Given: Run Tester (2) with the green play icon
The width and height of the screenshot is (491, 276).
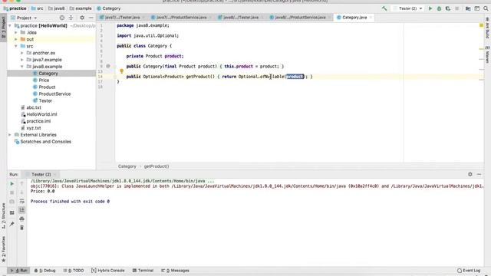Looking at the screenshot, I should (430, 8).
